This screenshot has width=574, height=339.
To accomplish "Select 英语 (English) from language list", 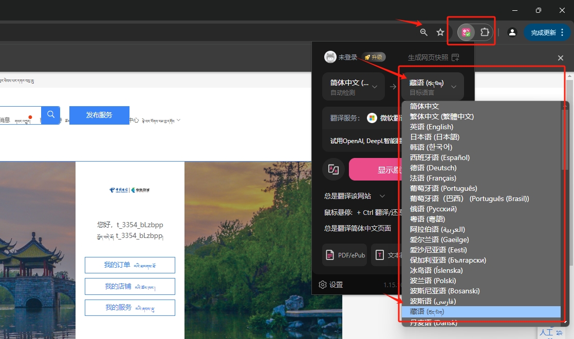I will 432,127.
